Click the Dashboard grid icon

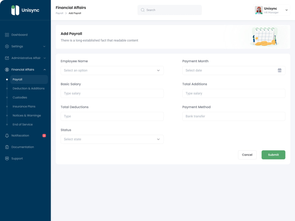[7, 35]
